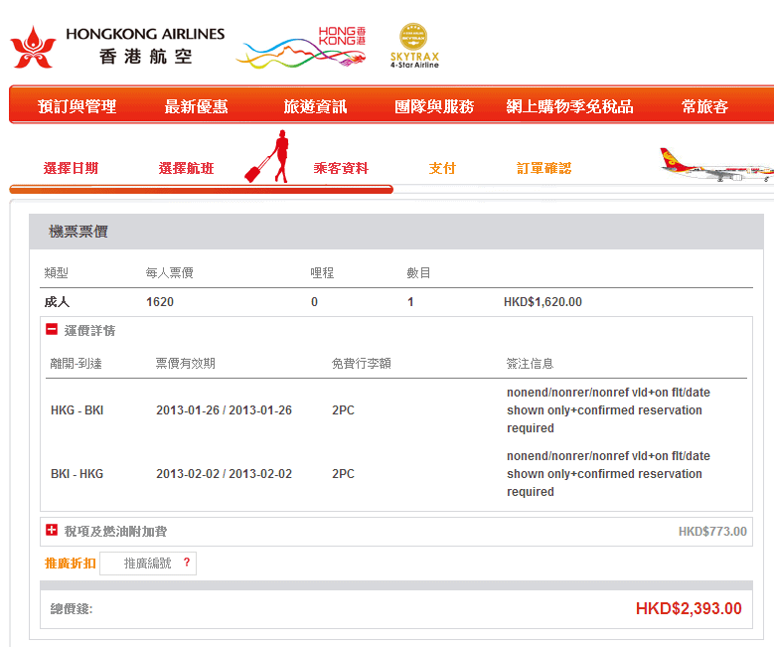Open the 網上購物季免稅品 menu
This screenshot has height=647, width=774.
(x=569, y=106)
